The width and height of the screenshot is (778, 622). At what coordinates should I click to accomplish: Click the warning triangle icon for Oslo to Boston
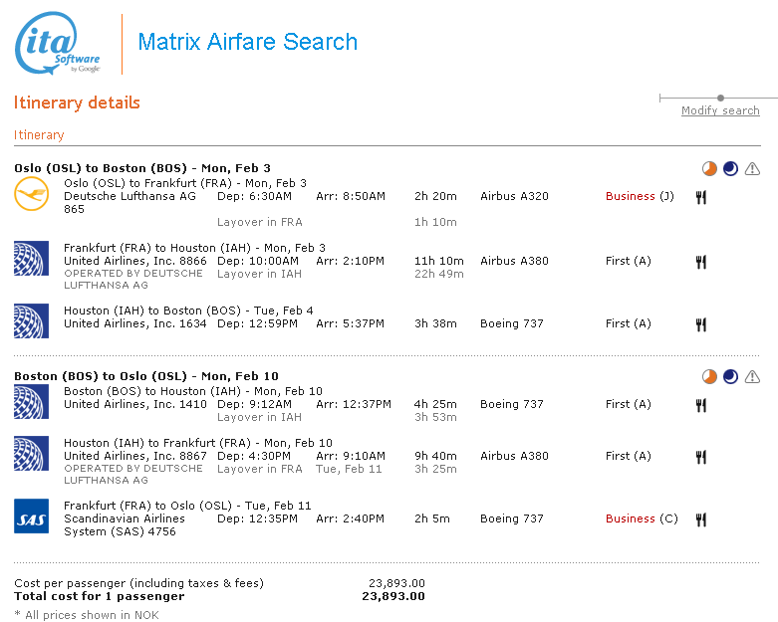click(752, 168)
